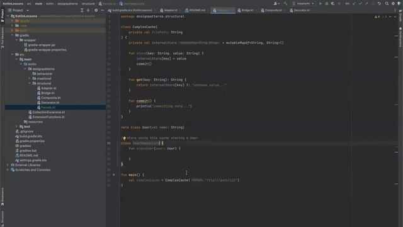Toggle the Bookmarks tool window

point(3,197)
